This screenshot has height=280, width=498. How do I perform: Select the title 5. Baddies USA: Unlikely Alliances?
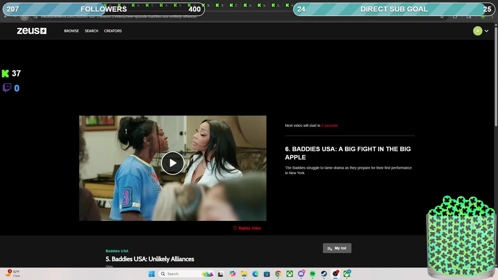(150, 259)
